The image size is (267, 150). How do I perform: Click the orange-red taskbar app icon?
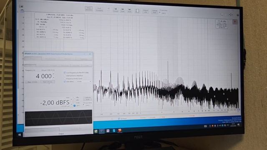(x=120, y=130)
